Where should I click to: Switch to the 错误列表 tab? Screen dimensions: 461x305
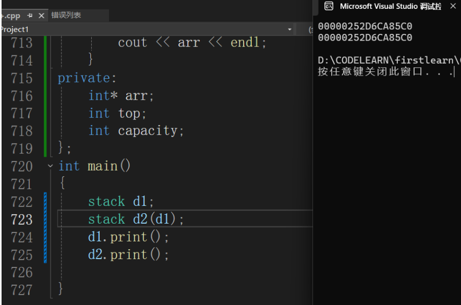(x=66, y=15)
